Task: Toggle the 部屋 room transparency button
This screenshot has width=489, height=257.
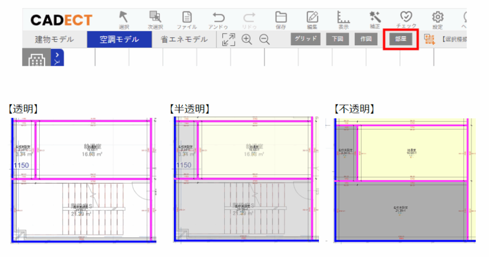Action: 401,39
